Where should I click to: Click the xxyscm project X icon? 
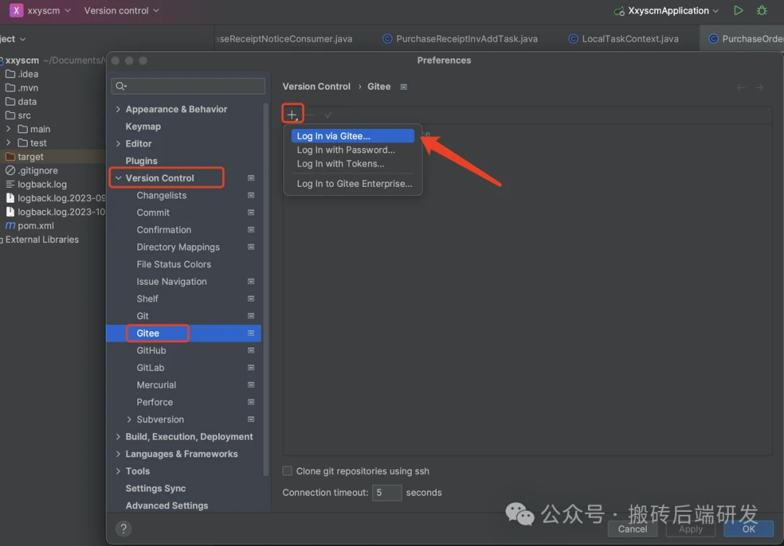coord(16,10)
